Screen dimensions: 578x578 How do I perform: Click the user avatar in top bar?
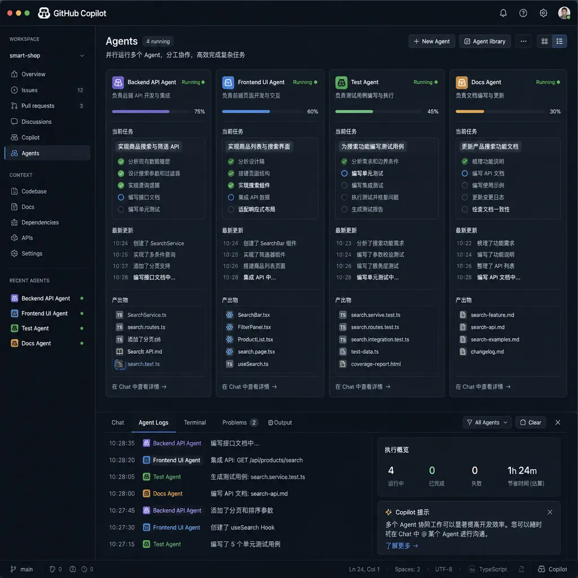coord(564,13)
